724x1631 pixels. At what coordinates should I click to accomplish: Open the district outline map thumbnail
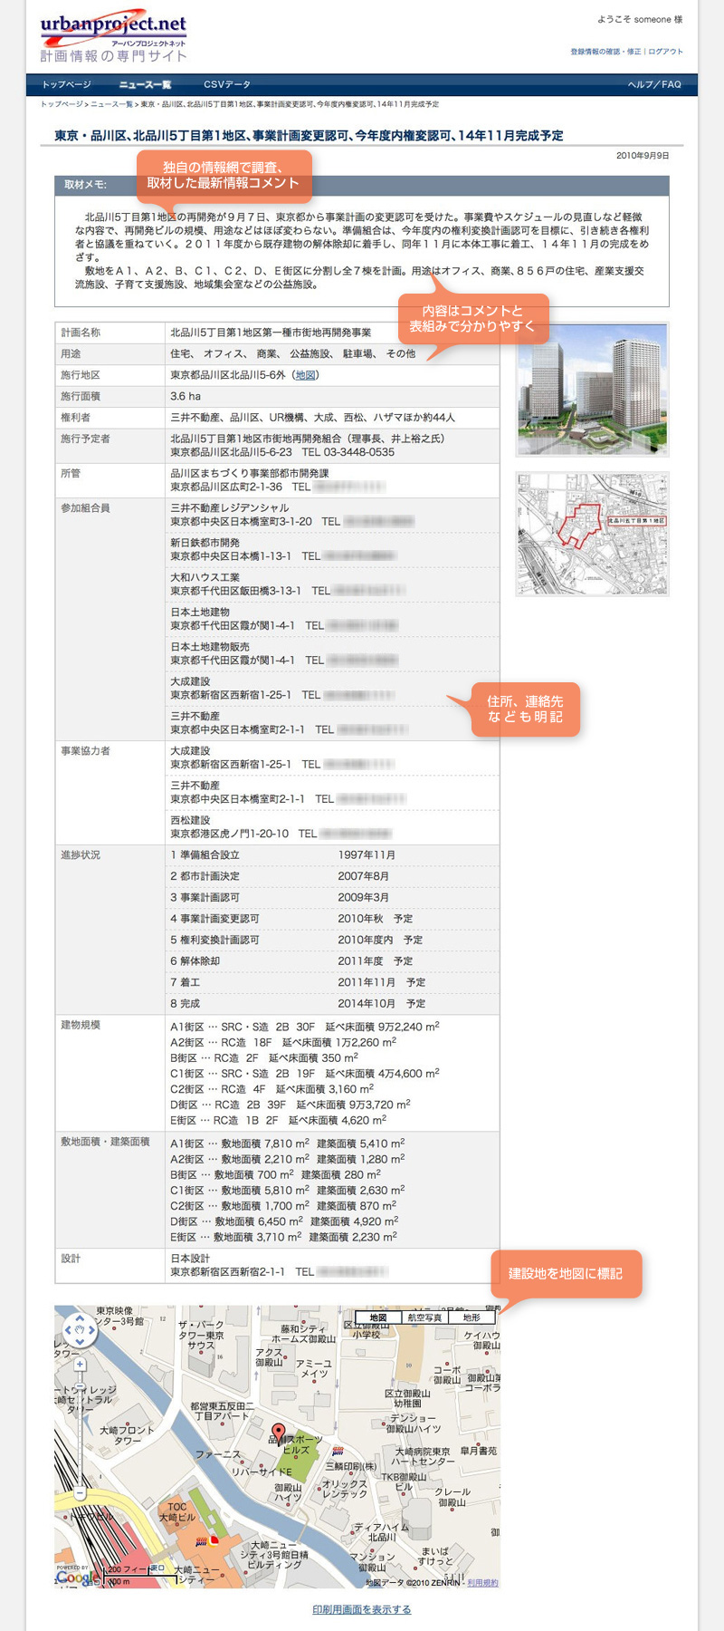point(592,534)
